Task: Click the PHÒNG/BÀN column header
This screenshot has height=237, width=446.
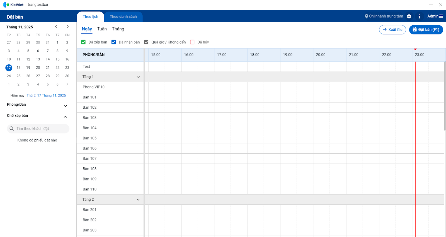Action: click(x=110, y=55)
